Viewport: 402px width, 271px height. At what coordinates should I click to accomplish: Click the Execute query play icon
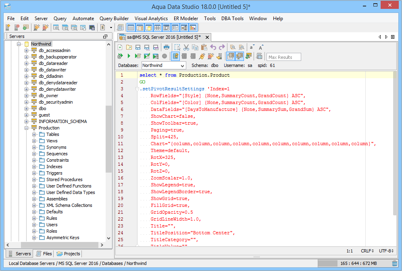[129, 56]
